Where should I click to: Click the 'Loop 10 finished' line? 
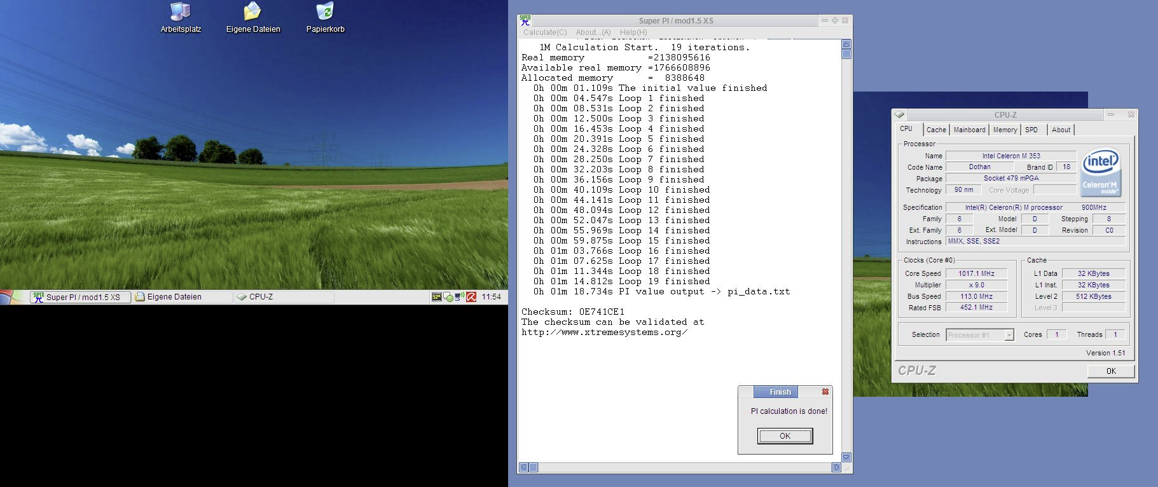point(622,189)
